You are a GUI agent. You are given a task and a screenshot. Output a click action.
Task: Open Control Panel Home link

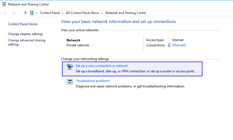(x=23, y=24)
